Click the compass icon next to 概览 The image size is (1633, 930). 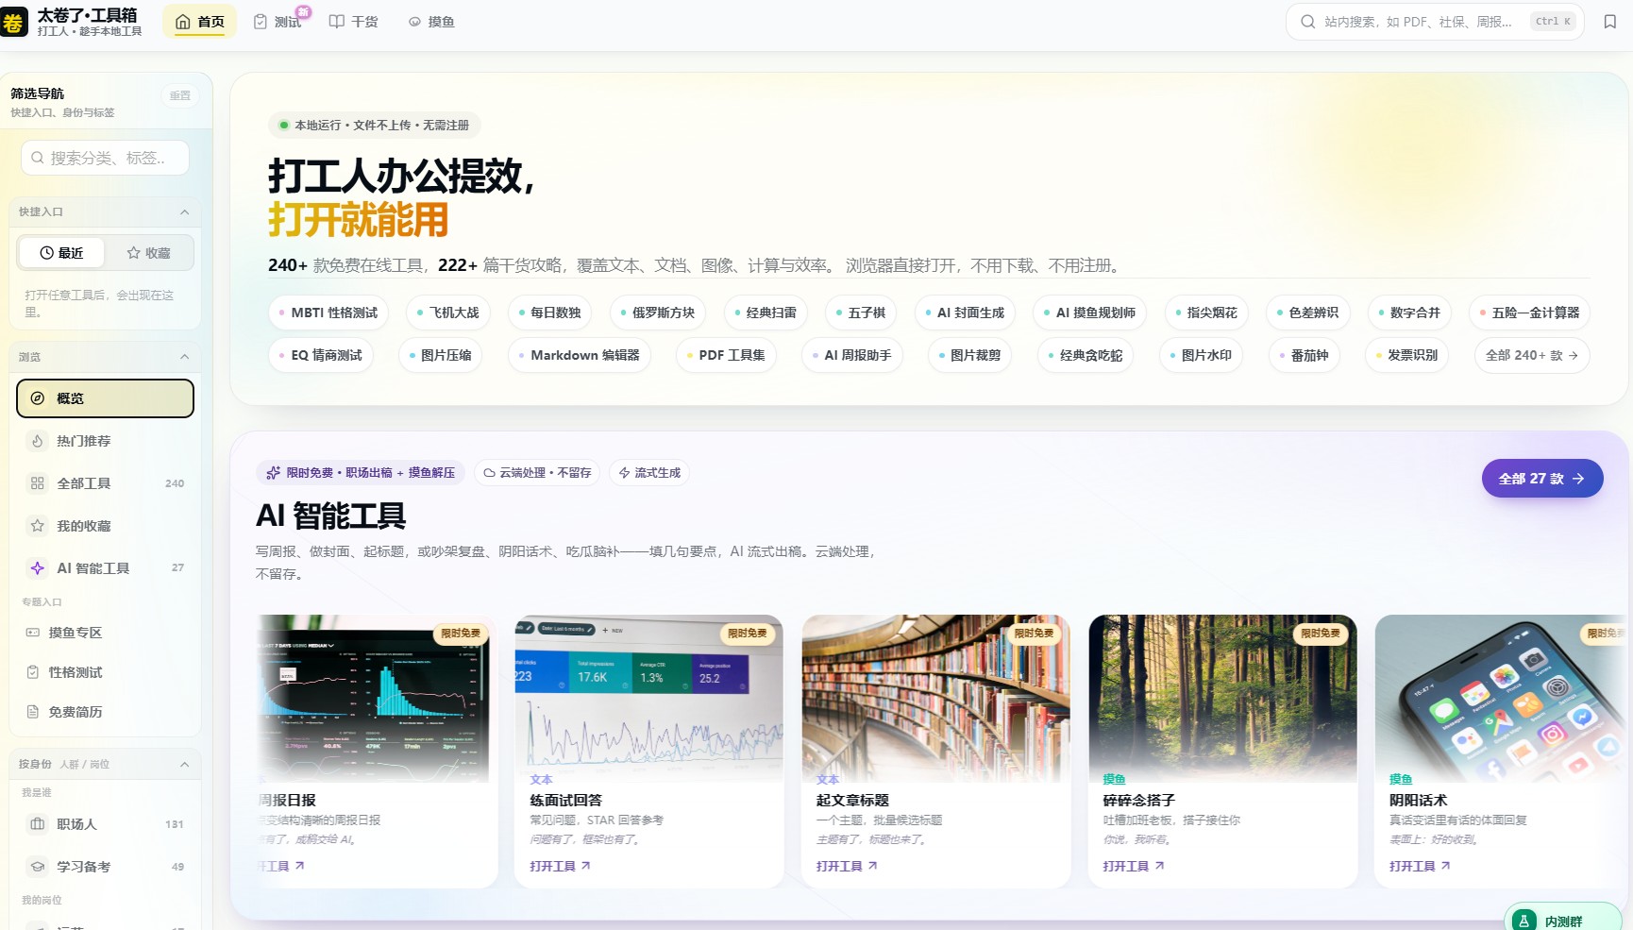click(x=38, y=398)
